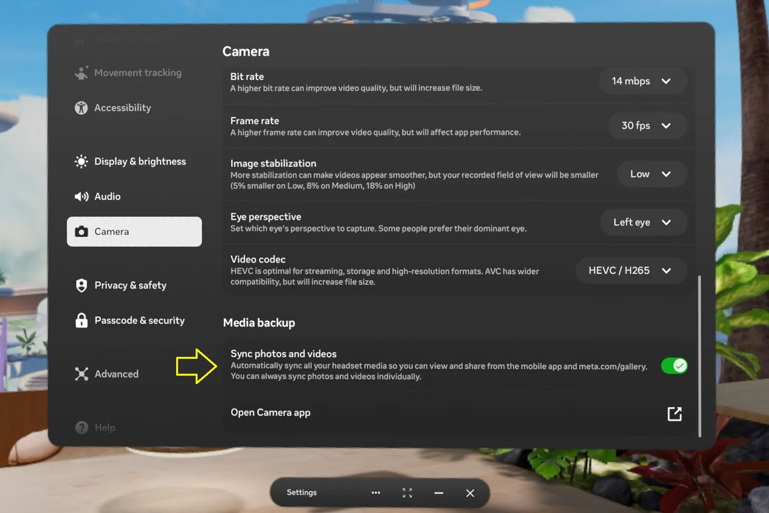Open the Image stabilization Low dropdown
Screen dimensions: 769x513
651,174
